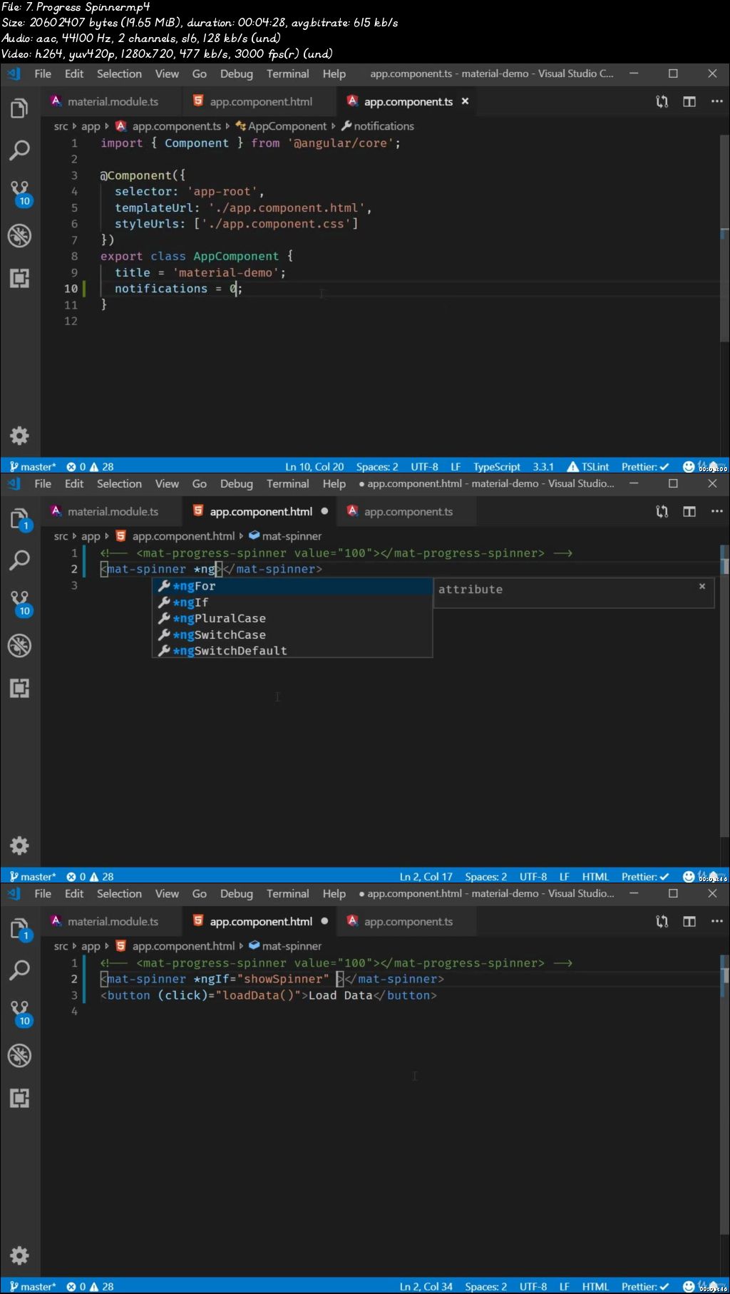Screen dimensions: 730x1294
Task: Click AppComponent breadcrumb in top window
Action: click(281, 126)
